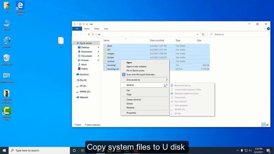This screenshot has height=154, width=274.
Task: Click the network icon in system tray
Action: [246, 150]
